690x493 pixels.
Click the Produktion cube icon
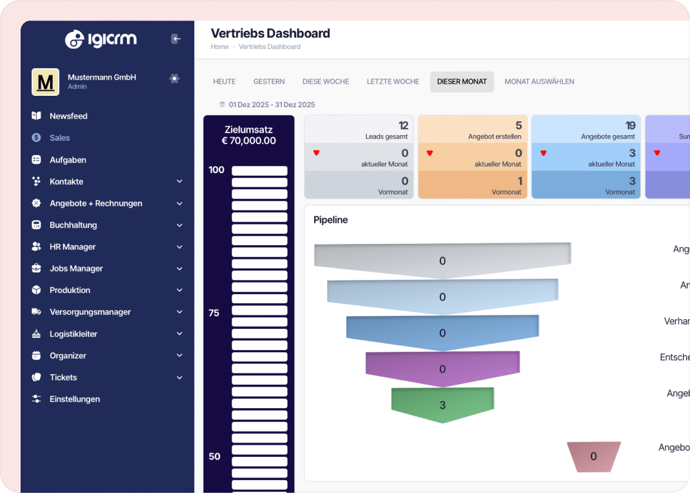[37, 290]
